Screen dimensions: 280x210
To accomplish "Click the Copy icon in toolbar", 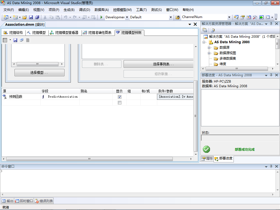I will (x=51, y=17).
